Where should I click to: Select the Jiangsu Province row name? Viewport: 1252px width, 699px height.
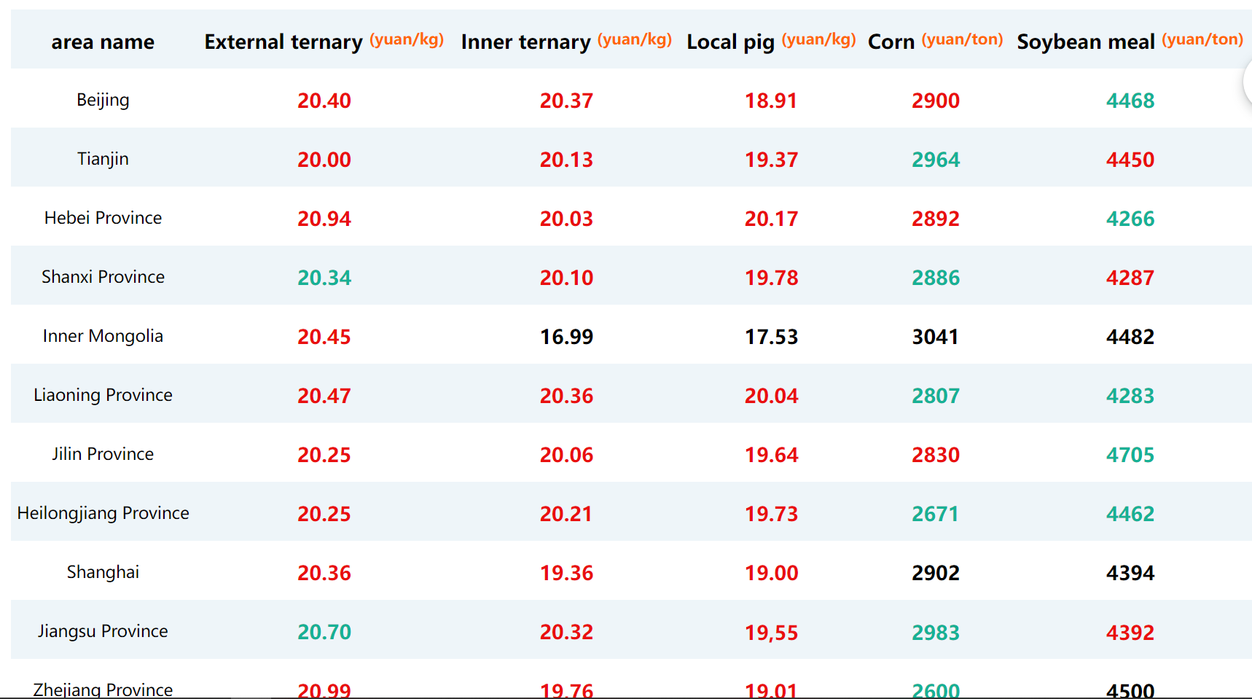tap(103, 631)
